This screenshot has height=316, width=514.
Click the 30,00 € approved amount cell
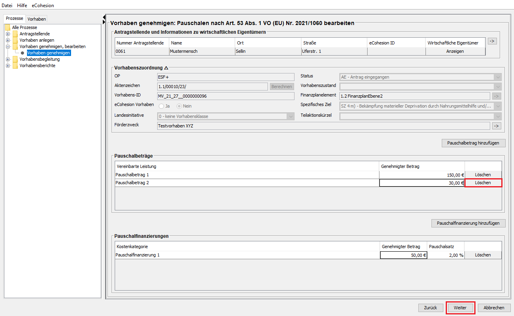tap(422, 183)
